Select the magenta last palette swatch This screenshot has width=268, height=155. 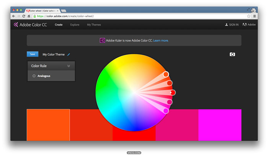[x=220, y=125]
